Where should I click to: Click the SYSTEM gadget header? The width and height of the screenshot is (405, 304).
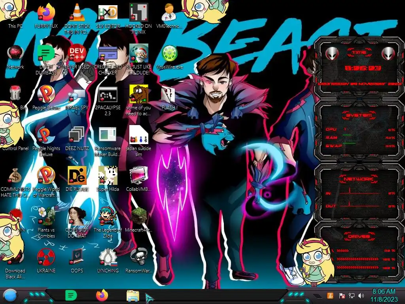point(359,115)
